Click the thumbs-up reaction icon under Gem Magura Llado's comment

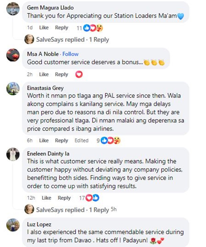point(87,28)
